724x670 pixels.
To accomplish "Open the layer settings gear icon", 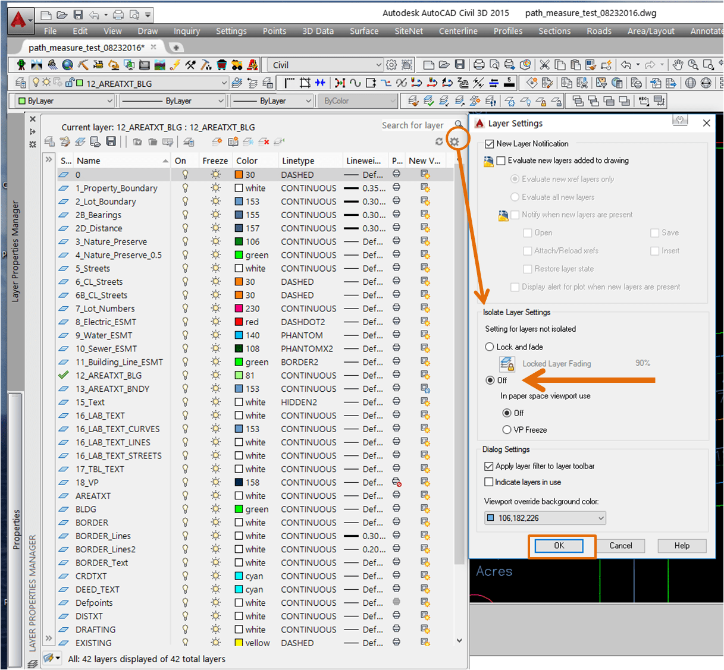I will [455, 141].
